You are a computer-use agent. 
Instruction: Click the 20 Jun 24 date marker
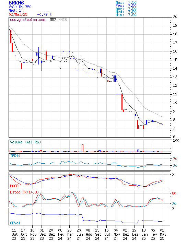79,234
